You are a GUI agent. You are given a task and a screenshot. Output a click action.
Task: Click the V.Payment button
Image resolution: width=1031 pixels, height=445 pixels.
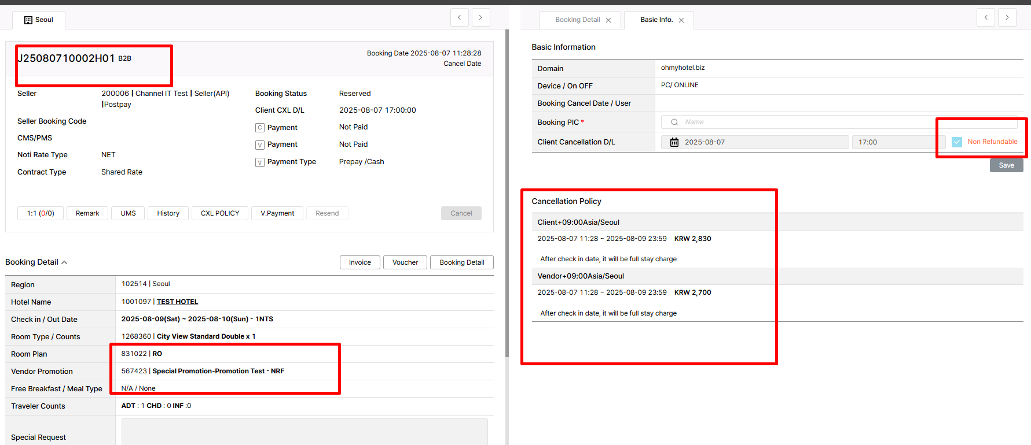(x=277, y=213)
